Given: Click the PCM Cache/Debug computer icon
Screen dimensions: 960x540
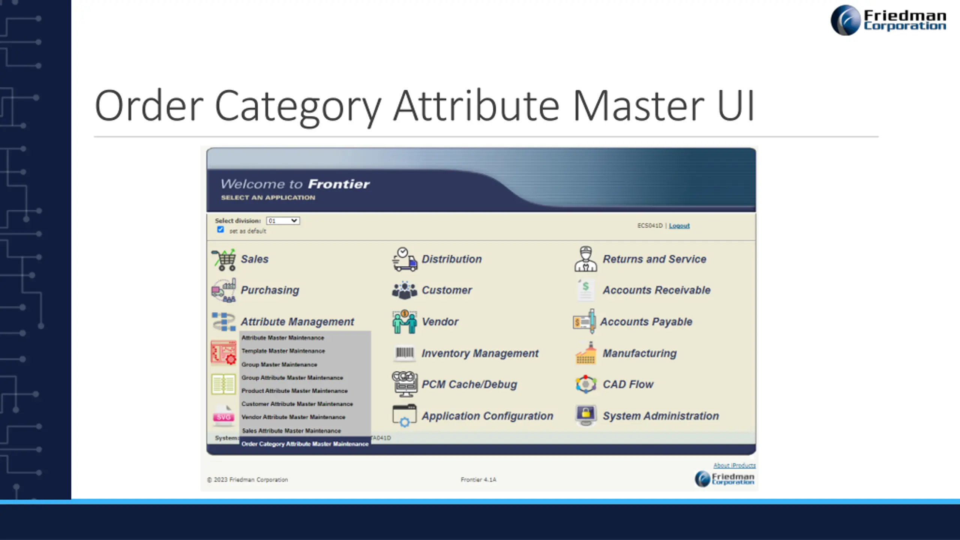Looking at the screenshot, I should 404,384.
